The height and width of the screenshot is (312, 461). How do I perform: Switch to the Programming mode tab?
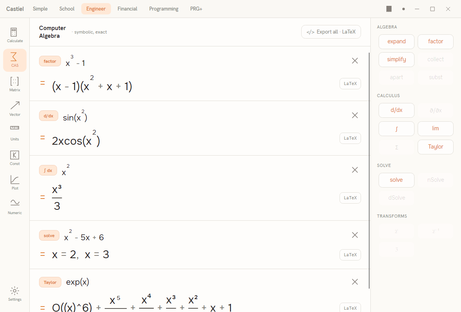click(164, 9)
